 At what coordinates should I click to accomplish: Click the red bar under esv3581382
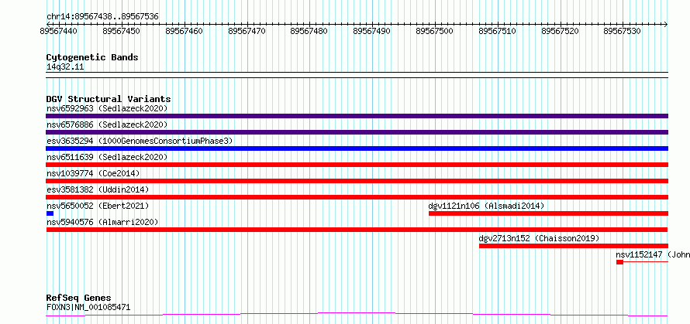(x=357, y=197)
